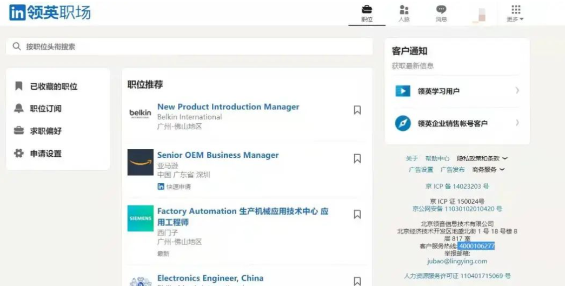Image resolution: width=565 pixels, height=286 pixels.
Task: Bookmark the Senior OEM Business Manager job
Action: point(357,158)
